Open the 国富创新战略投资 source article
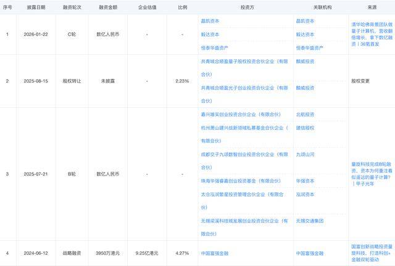Screen dimensions: 395x266 click(x=371, y=252)
